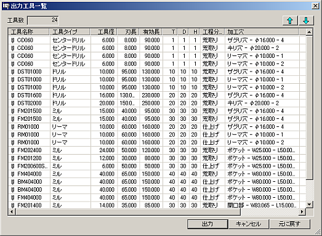Click icon of DST01000 row with ザグリ穴 φ16.000
Screen dimensions: 322x236
point(13,71)
